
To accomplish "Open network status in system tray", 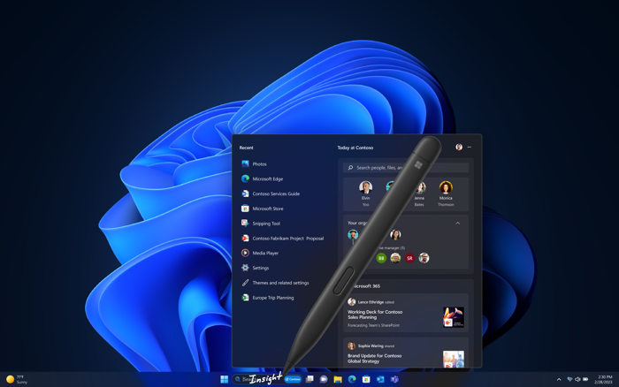I will point(569,379).
